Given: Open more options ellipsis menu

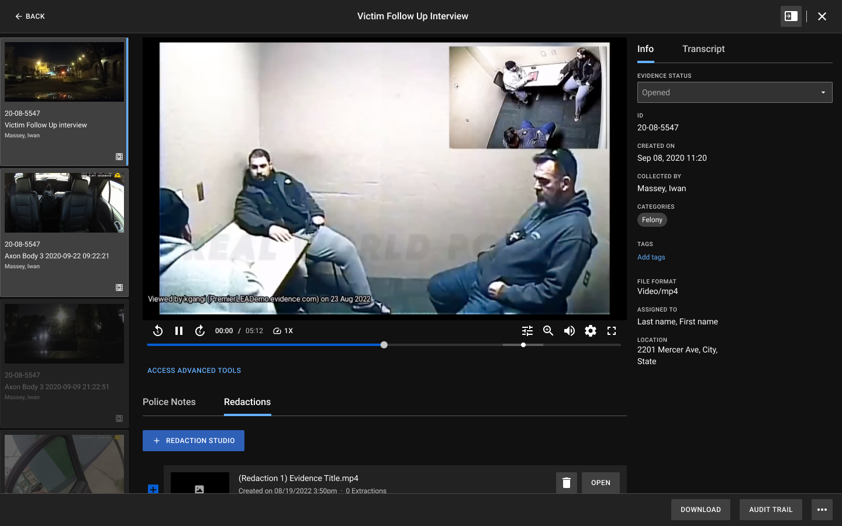Looking at the screenshot, I should [822, 510].
